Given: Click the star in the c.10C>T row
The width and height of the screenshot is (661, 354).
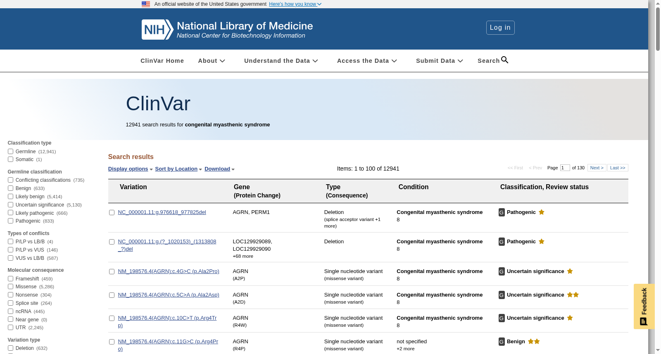Looking at the screenshot, I should click(x=570, y=318).
